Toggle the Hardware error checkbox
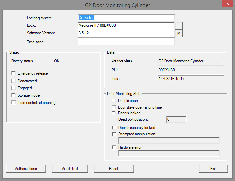Viewport: 235px width, 181px height. [114, 147]
